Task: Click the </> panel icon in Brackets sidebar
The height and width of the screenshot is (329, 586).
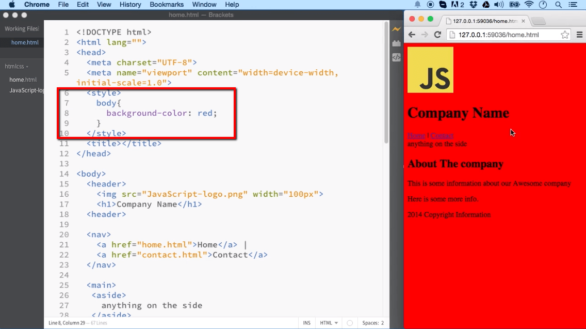Action: (396, 57)
